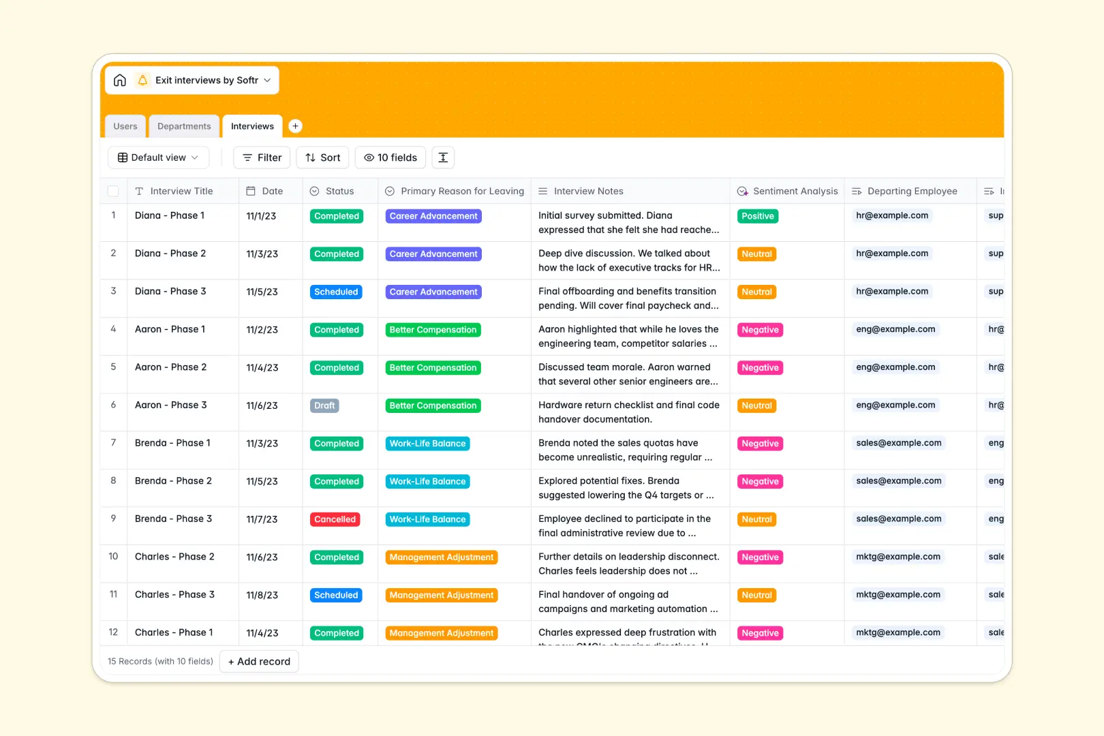Select the home icon in the top bar
The height and width of the screenshot is (736, 1104).
click(x=120, y=80)
